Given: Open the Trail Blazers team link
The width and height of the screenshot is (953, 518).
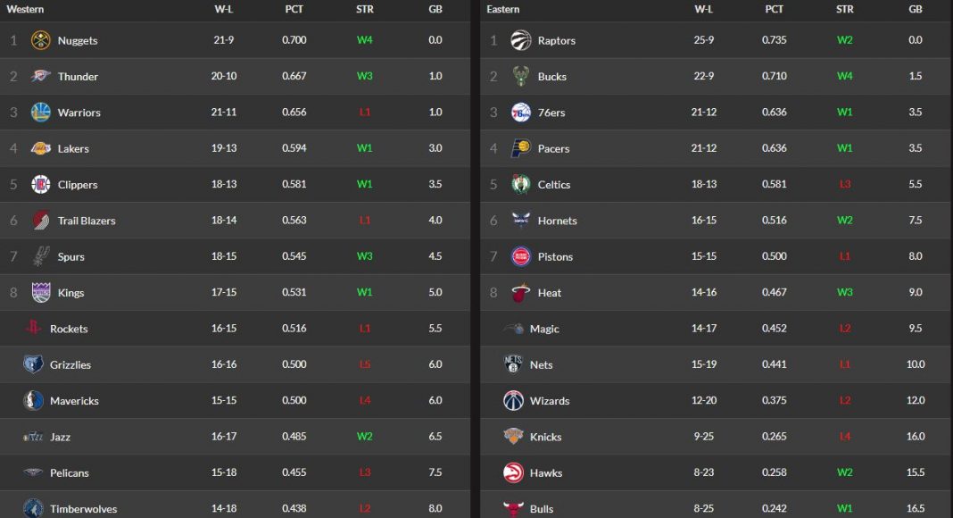Looking at the screenshot, I should tap(87, 221).
